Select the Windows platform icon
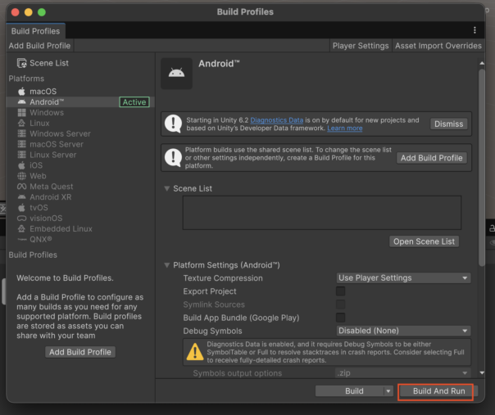495x415 pixels. click(22, 113)
